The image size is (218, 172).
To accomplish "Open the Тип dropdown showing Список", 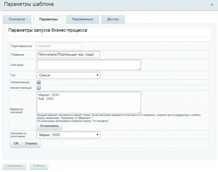I will (68, 75).
